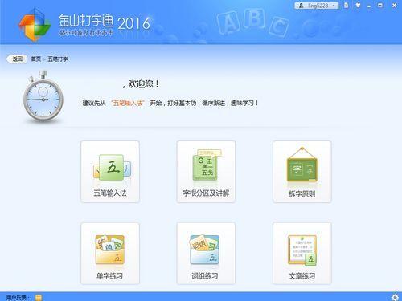
Task: Open the 五笔输入法 lesson tile
Action: pos(110,172)
